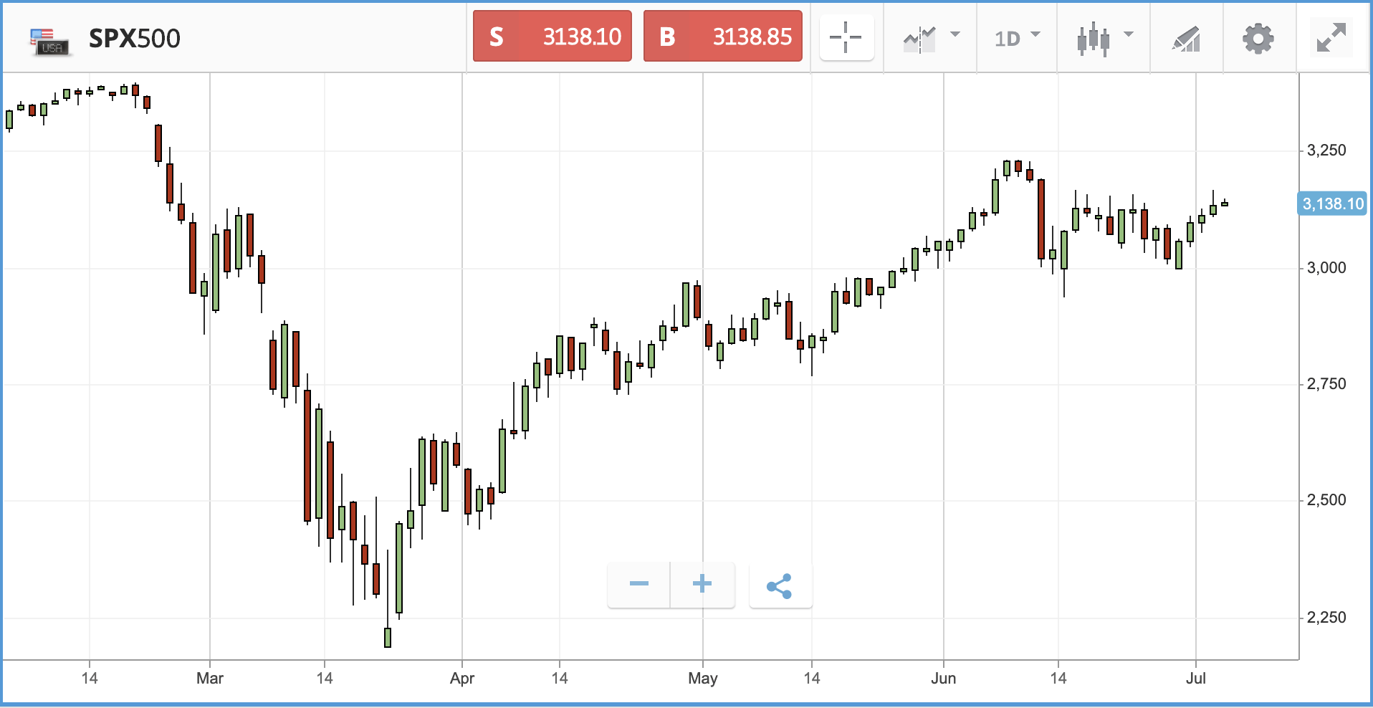1373x708 pixels.
Task: Share the chart using share icon
Action: tap(780, 585)
